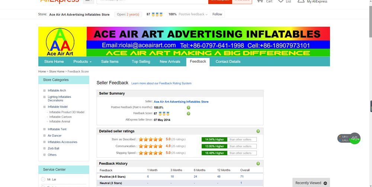Open the Top Selling tab

(x=141, y=62)
